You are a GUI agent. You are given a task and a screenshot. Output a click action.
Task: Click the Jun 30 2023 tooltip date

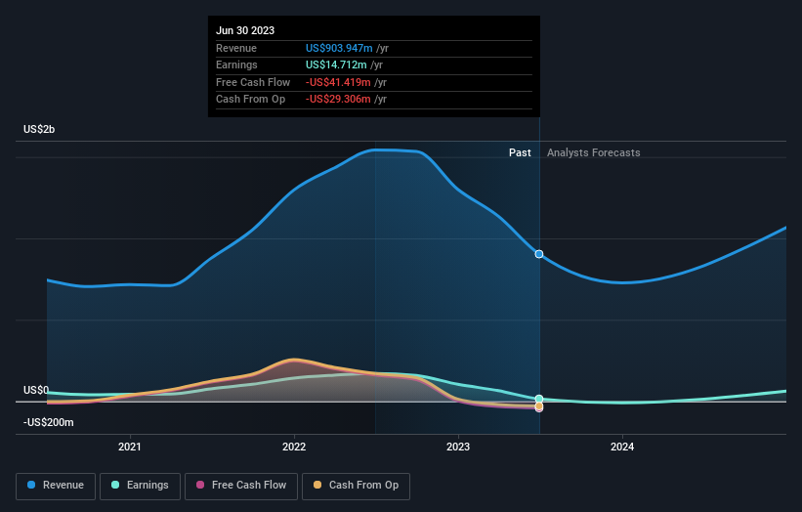pyautogui.click(x=245, y=30)
